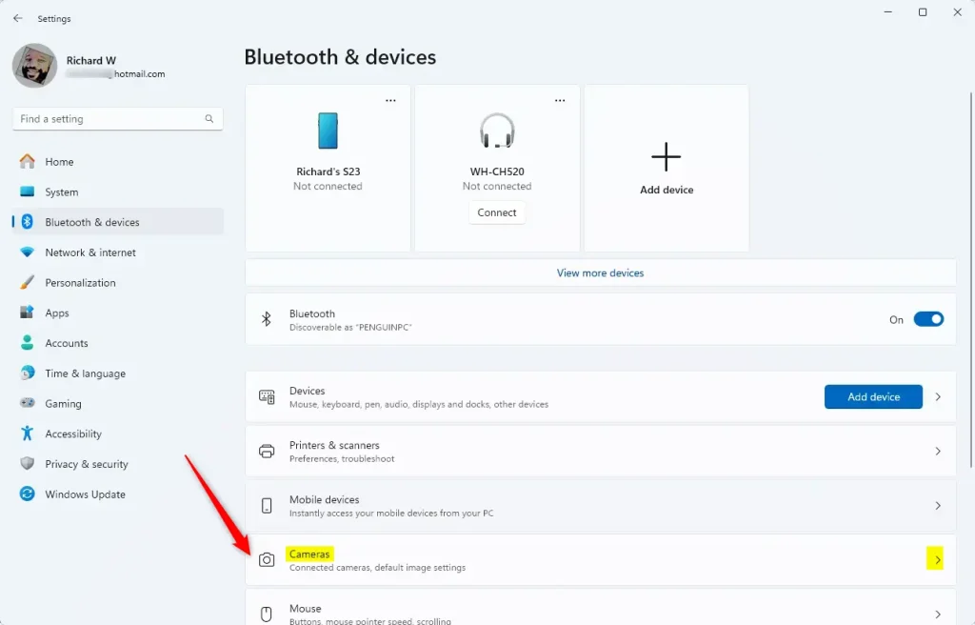Open the Network & internet section
Image resolution: width=975 pixels, height=625 pixels.
(90, 252)
